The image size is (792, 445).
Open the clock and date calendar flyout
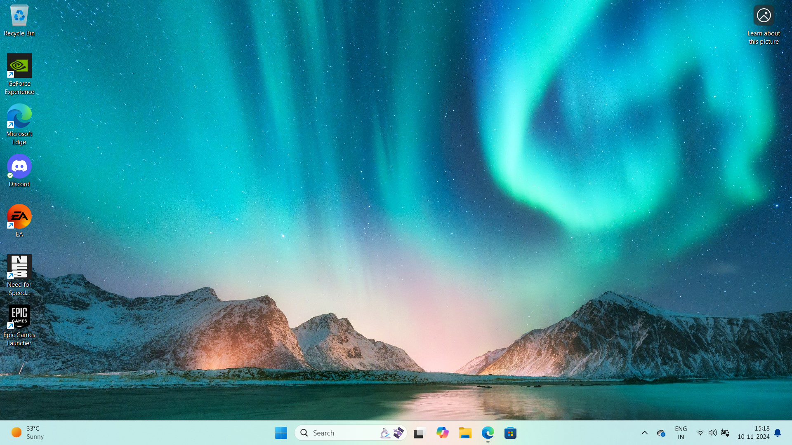tap(753, 433)
